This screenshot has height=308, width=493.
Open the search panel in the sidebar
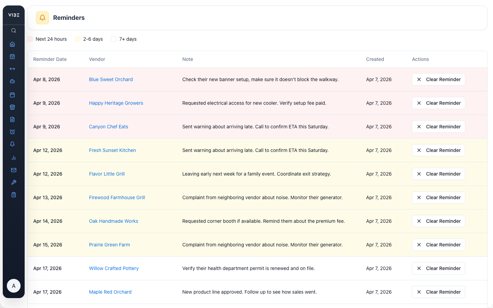coord(13,30)
